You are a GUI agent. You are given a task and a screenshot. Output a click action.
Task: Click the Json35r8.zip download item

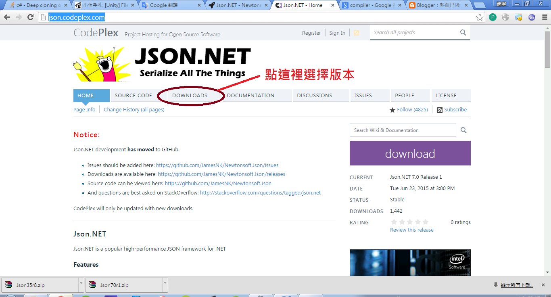[43, 285]
